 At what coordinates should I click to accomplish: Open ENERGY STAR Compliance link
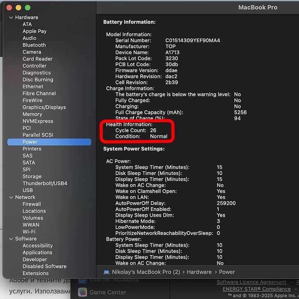click(256, 289)
